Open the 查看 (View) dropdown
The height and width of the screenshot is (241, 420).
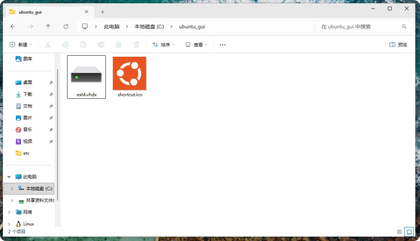pos(197,45)
